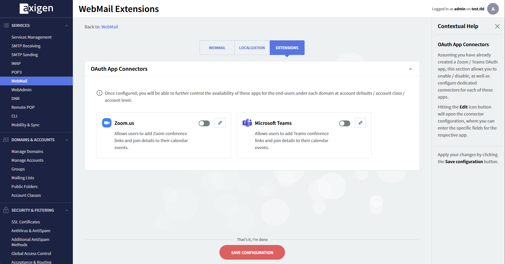Enable the Zoom.us connector toggle
The width and height of the screenshot is (505, 264).
coord(204,123)
